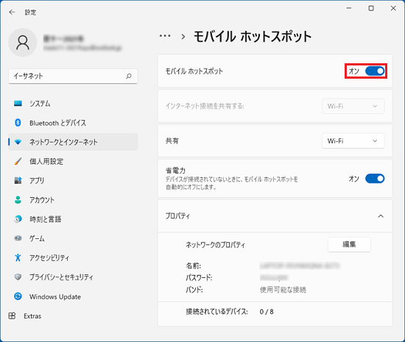Open 時刻と言語 category
The image size is (405, 342).
point(73,219)
